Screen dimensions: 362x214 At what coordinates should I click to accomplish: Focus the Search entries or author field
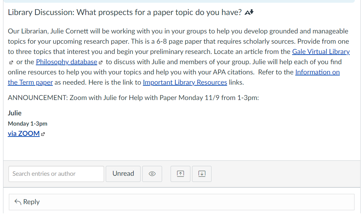56,174
